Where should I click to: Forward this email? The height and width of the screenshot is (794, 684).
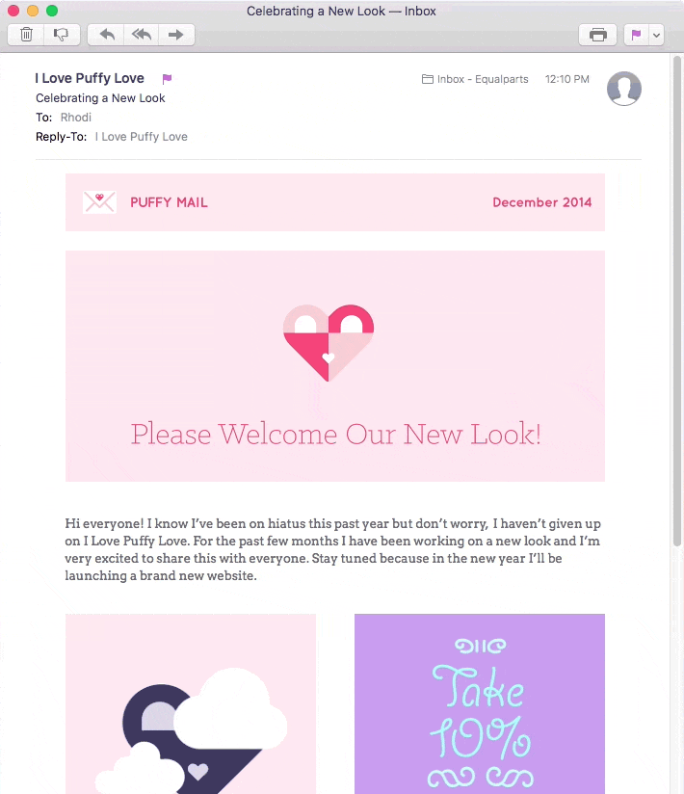pos(176,35)
